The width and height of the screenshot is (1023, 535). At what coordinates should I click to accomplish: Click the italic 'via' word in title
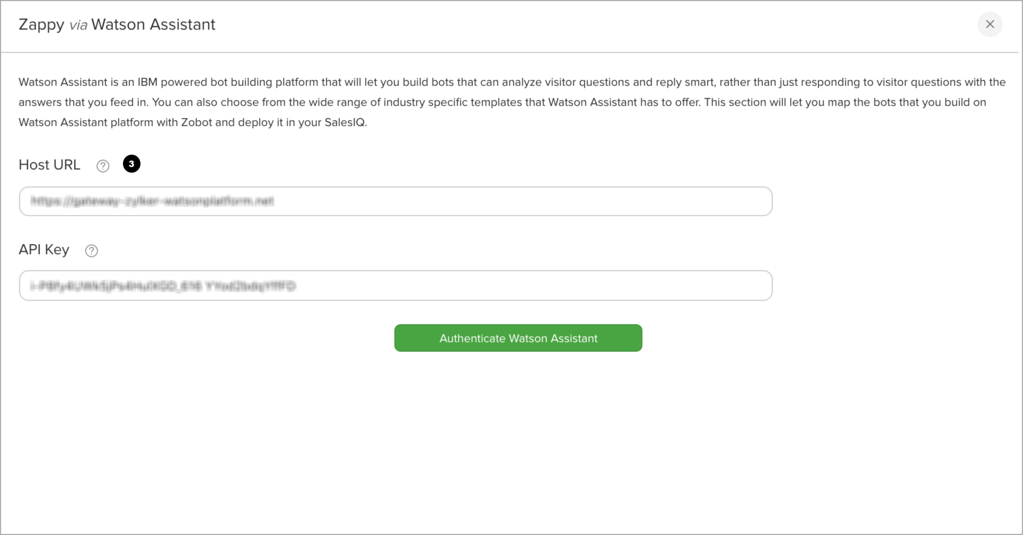pos(78,25)
